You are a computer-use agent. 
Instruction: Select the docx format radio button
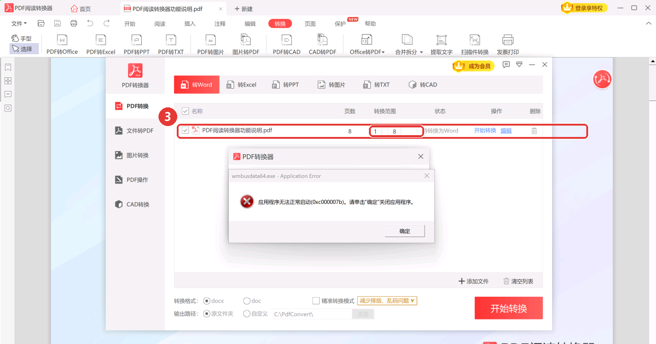point(206,301)
